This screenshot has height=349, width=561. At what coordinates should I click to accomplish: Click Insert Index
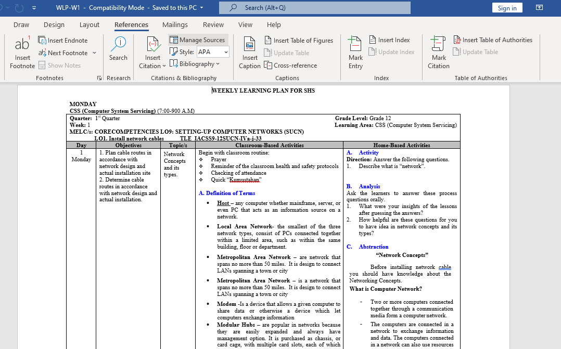click(x=389, y=40)
